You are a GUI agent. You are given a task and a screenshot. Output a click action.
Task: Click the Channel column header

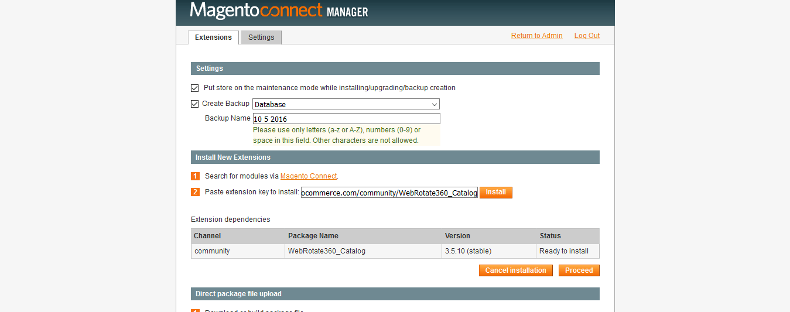pos(238,236)
